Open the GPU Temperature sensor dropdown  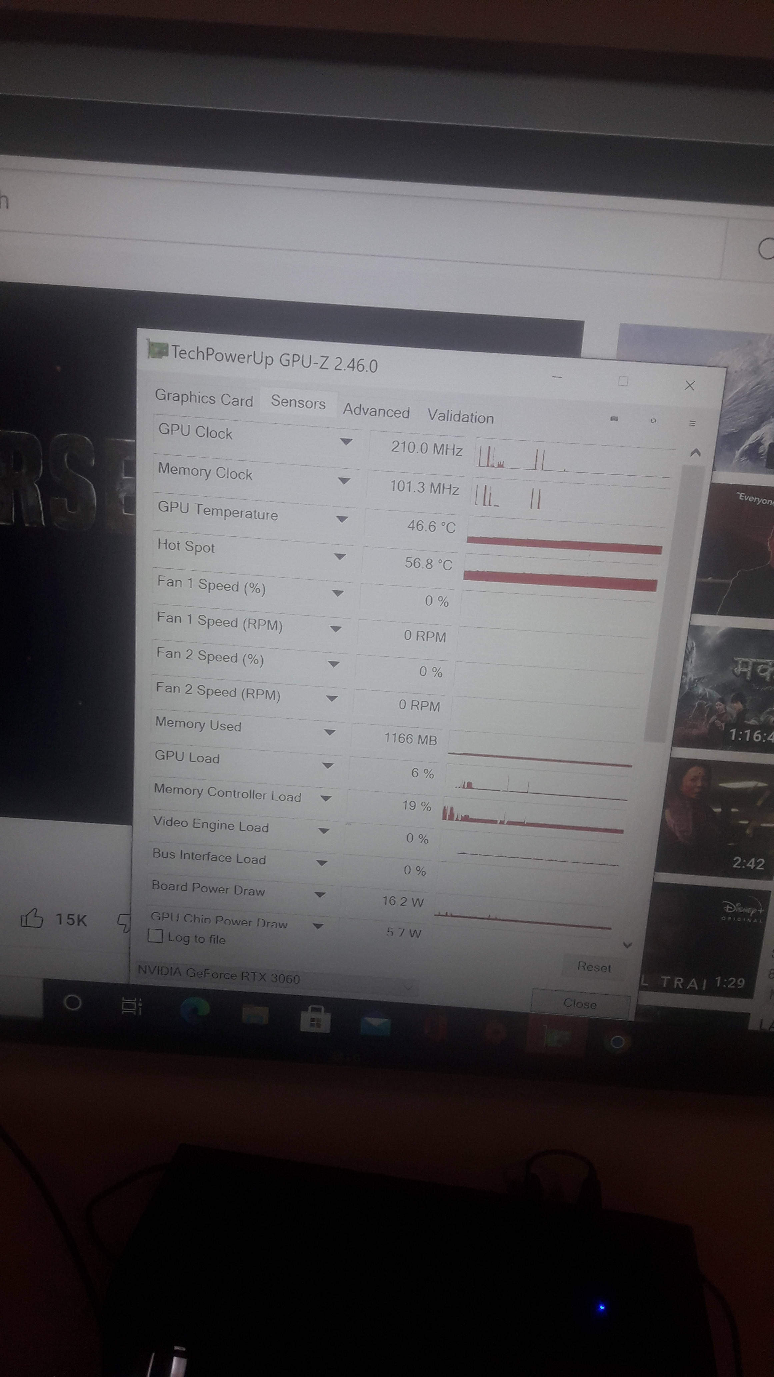pyautogui.click(x=342, y=518)
